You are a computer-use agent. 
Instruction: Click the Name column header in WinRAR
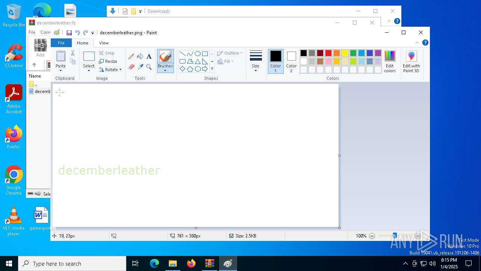[x=35, y=76]
